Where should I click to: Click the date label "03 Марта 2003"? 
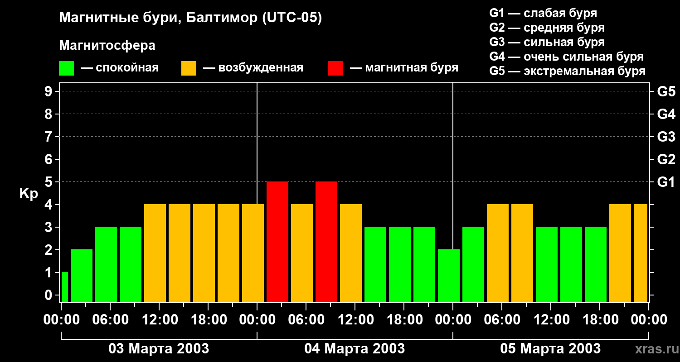coord(159,348)
